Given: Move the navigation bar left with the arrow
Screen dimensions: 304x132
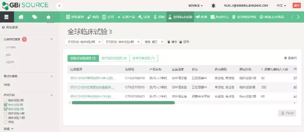Looking at the screenshot, I should click(x=292, y=17).
